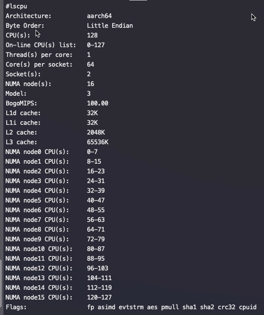Click the aarch64 architecture value
264x315 pixels.
click(99, 16)
